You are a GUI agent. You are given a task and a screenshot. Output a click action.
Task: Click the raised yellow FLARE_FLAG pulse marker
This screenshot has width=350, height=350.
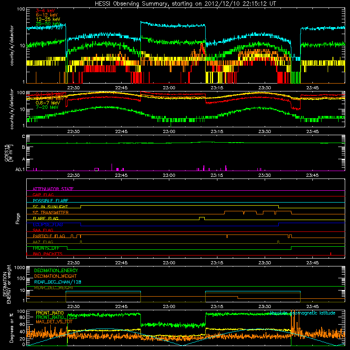202,218
